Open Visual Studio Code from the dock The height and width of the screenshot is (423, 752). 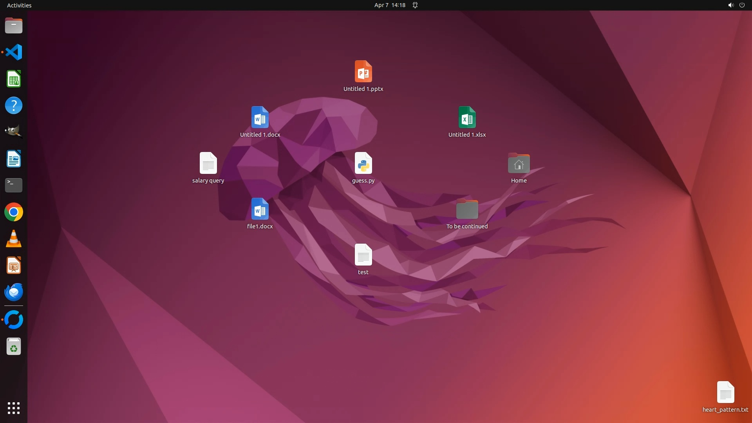14,52
